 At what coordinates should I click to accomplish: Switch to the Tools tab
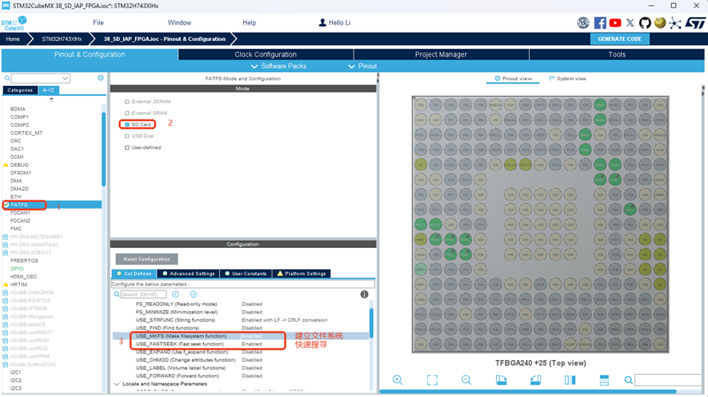point(617,55)
